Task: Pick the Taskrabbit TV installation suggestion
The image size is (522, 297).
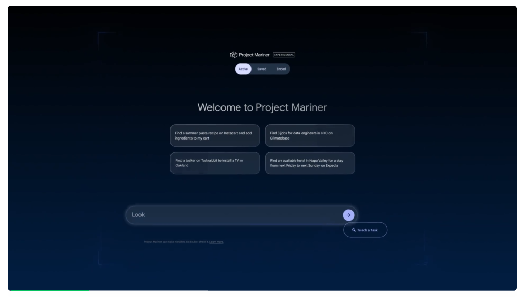Action: [x=215, y=163]
